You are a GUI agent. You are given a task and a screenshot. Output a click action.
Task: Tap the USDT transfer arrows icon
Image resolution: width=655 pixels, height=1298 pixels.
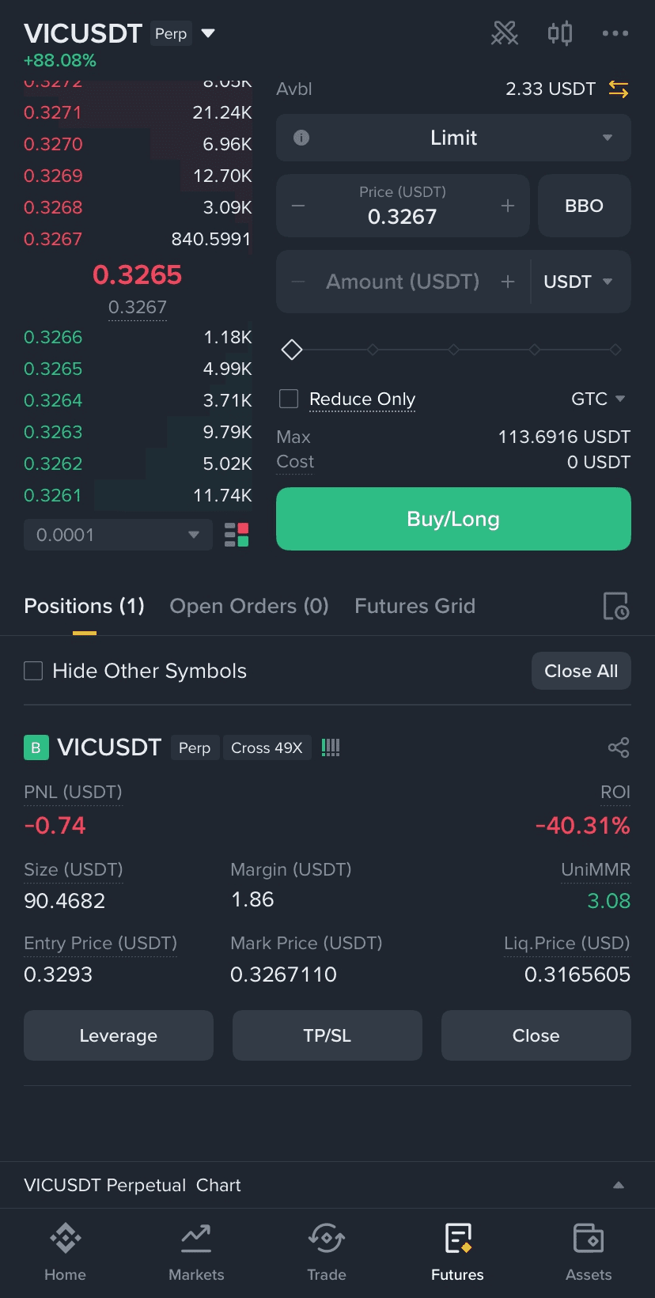click(619, 89)
